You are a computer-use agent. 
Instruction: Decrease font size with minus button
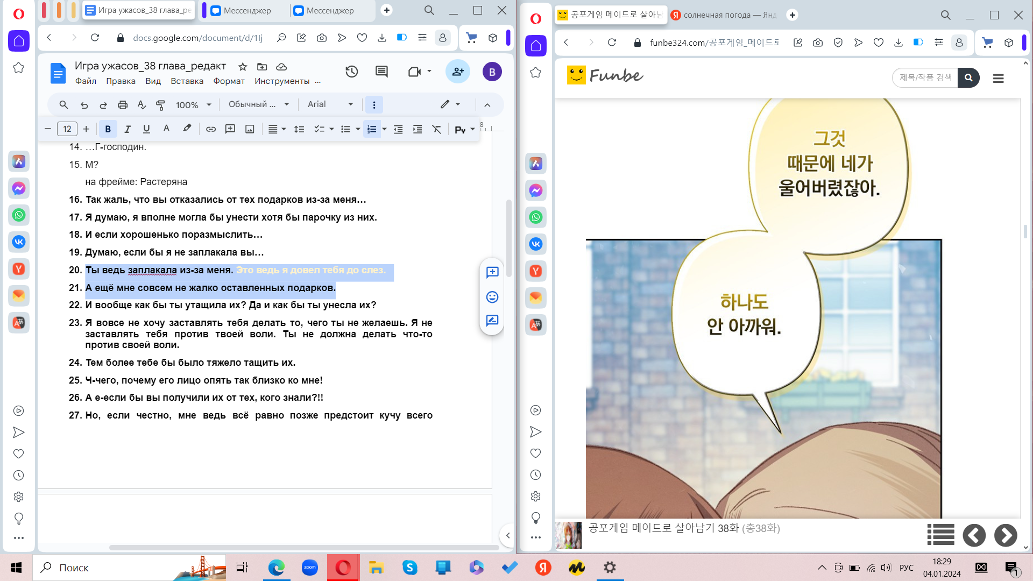click(48, 129)
